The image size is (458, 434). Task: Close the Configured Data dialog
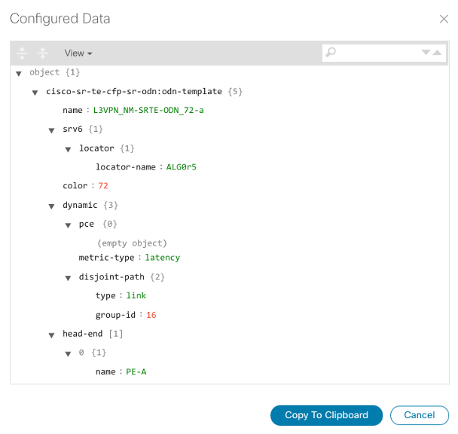[x=443, y=19]
